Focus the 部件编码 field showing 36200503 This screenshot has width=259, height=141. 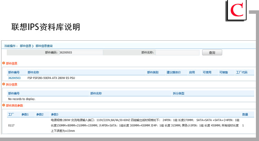tap(81, 52)
